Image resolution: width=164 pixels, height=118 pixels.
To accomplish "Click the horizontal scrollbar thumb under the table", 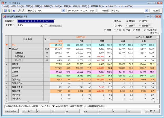I will coord(28,102).
